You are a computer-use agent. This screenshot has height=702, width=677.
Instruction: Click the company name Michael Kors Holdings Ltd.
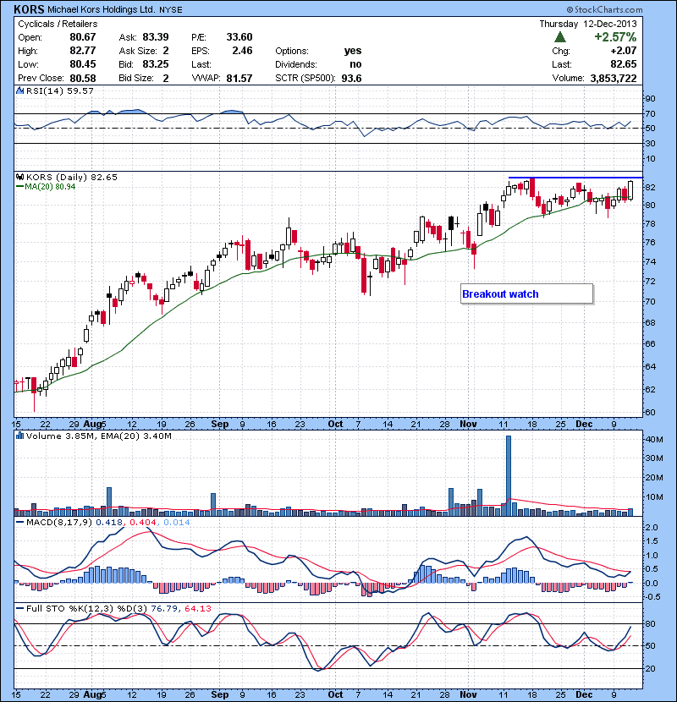pos(102,10)
